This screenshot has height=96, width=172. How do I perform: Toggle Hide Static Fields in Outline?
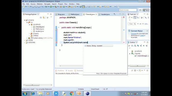coord(141,46)
